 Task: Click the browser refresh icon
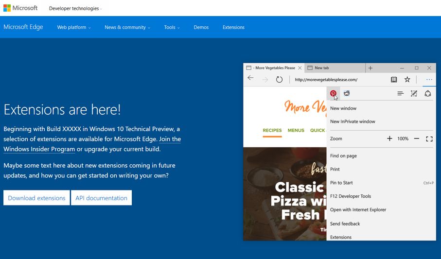coord(279,80)
